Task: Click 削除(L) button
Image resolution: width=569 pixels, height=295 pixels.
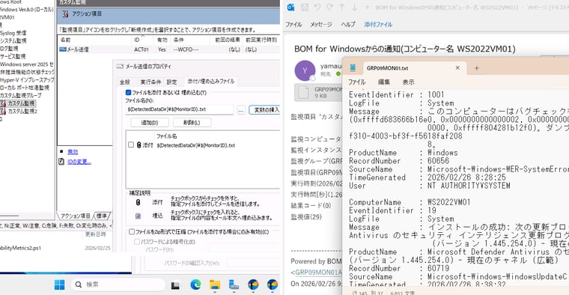Action: pos(192,123)
